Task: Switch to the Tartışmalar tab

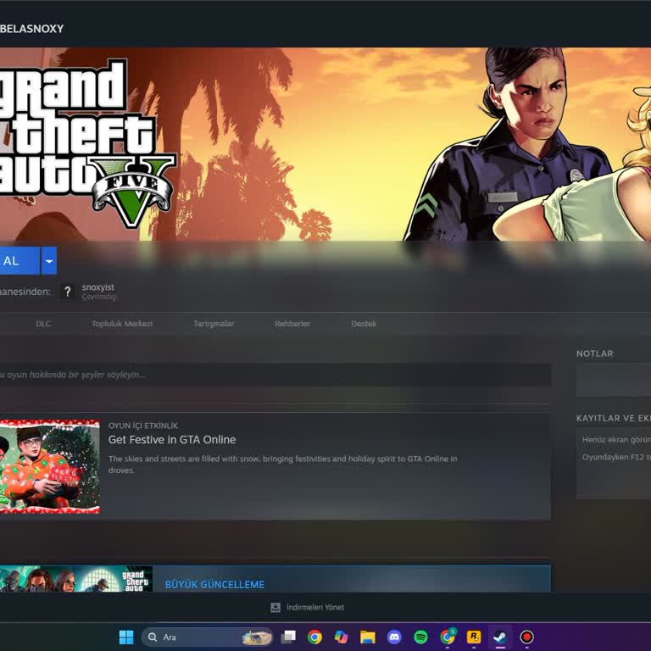Action: pos(214,324)
